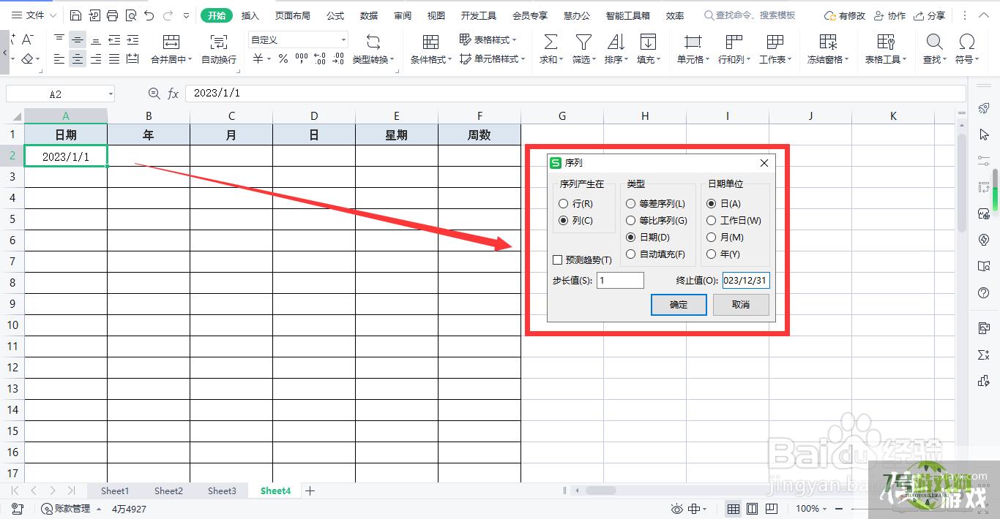The width and height of the screenshot is (1000, 519).
Task: Click the Filter (筛选) funnel icon
Action: pos(583,42)
